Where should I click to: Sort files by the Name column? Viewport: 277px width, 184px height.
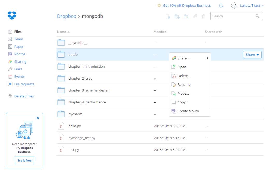click(63, 32)
